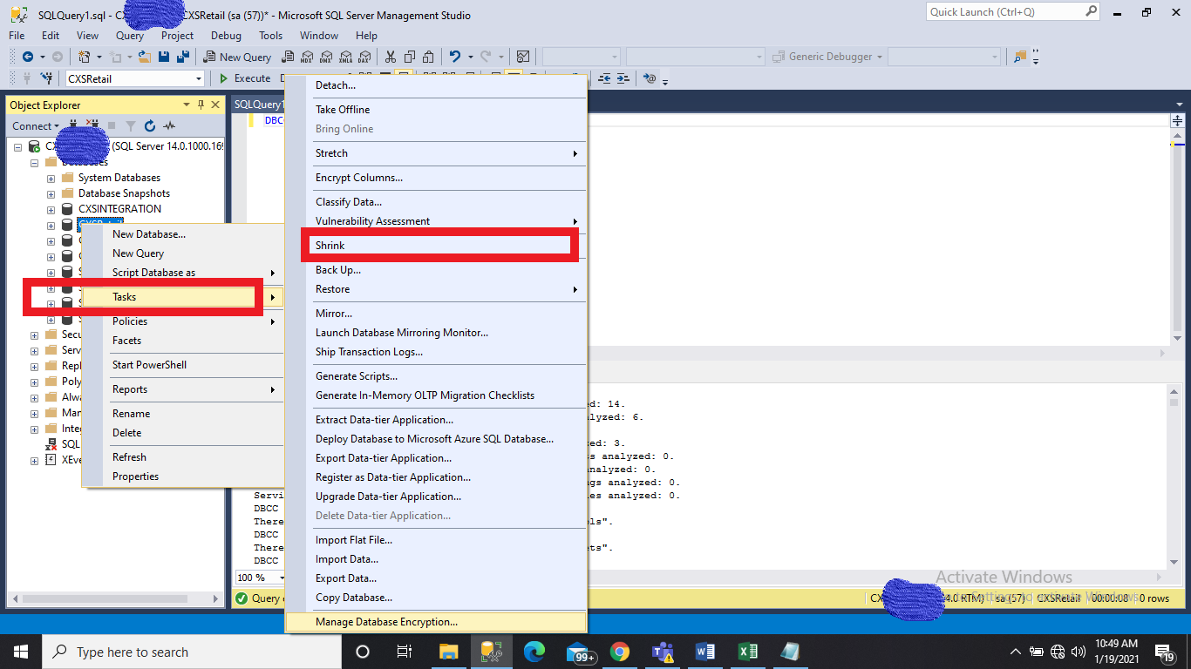The height and width of the screenshot is (669, 1191).
Task: Open Activity Monitor from the main toolbar
Action: (x=523, y=57)
